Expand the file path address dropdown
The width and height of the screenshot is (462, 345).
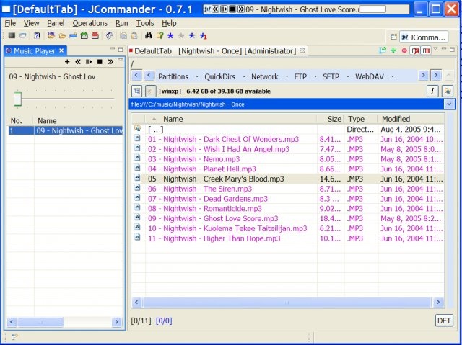point(449,104)
